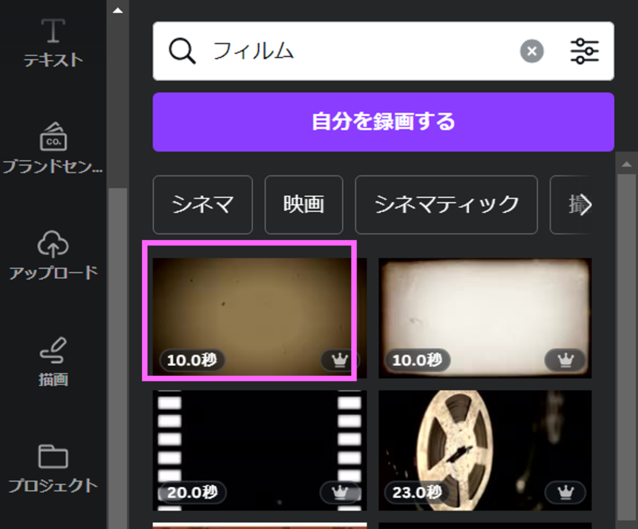Click the crown icon on the white vintage frame video
The width and height of the screenshot is (638, 529).
coord(565,360)
